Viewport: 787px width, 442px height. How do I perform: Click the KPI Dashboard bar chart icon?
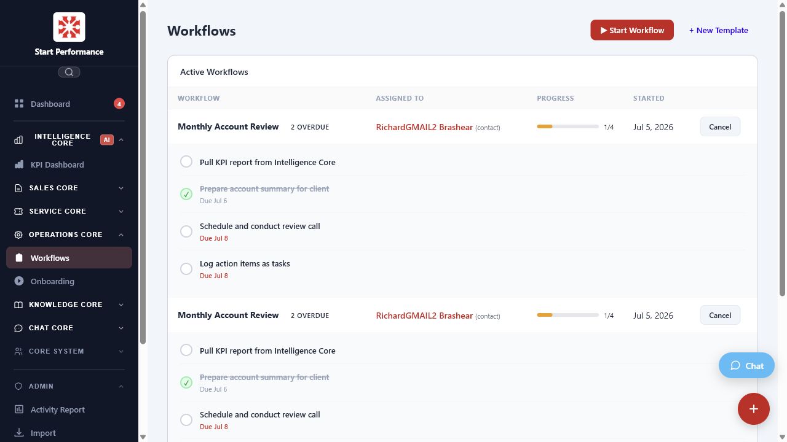click(x=19, y=165)
